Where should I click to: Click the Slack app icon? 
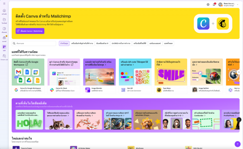tap(52, 90)
